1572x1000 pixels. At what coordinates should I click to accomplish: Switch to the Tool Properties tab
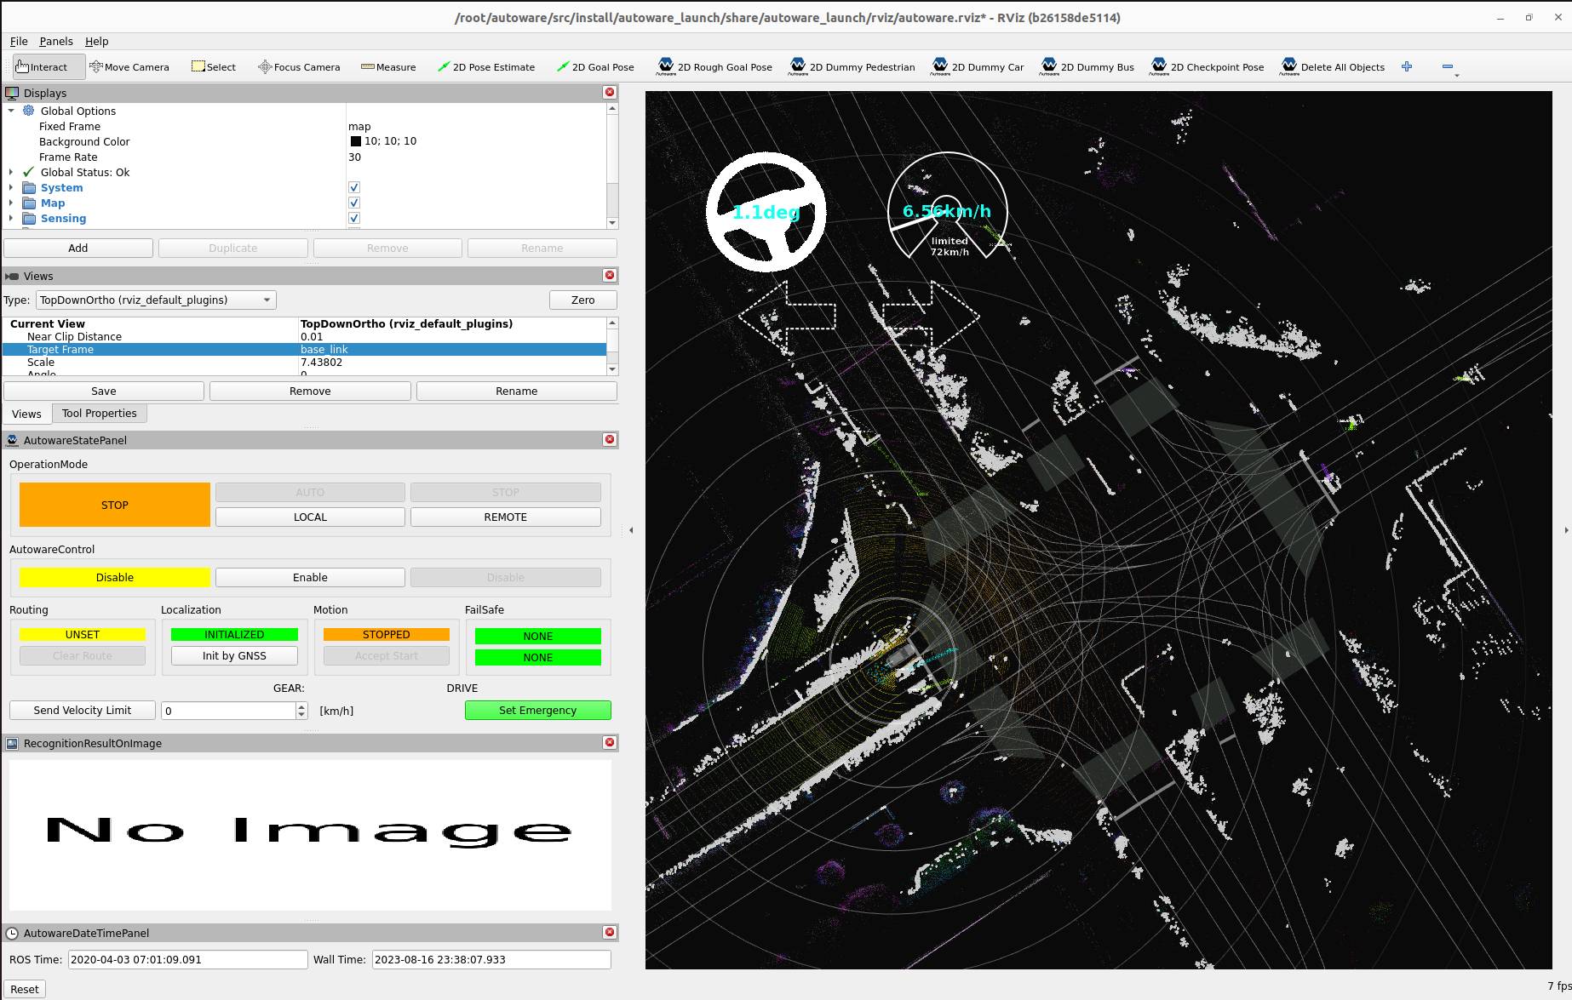99,414
